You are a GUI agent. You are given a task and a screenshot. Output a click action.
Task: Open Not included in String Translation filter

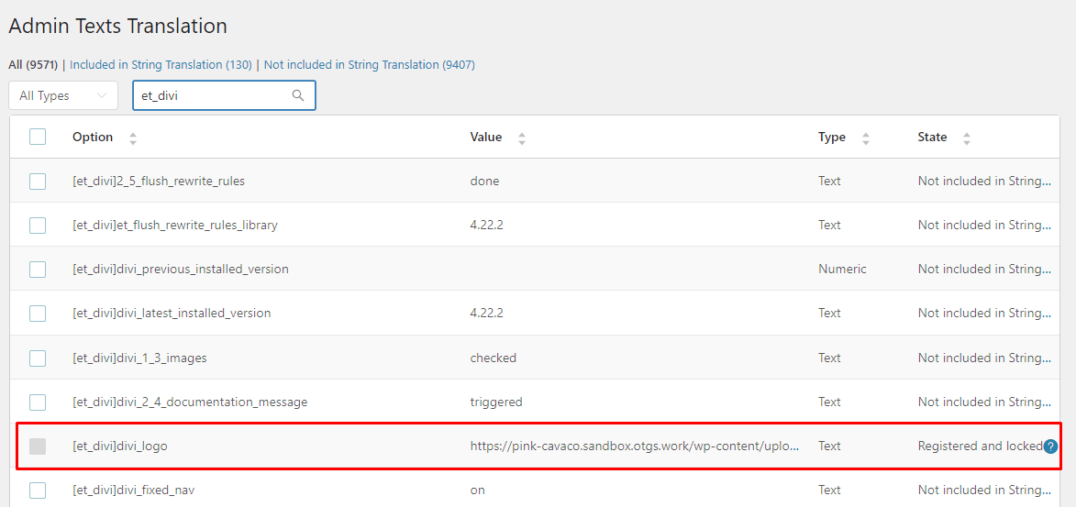pos(369,64)
